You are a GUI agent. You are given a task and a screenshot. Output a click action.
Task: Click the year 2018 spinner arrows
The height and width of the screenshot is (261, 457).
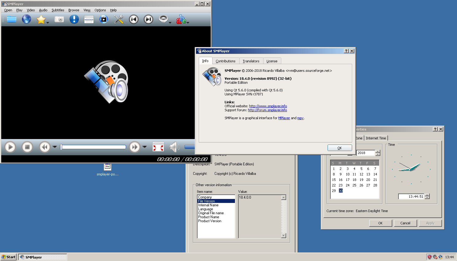click(x=378, y=153)
